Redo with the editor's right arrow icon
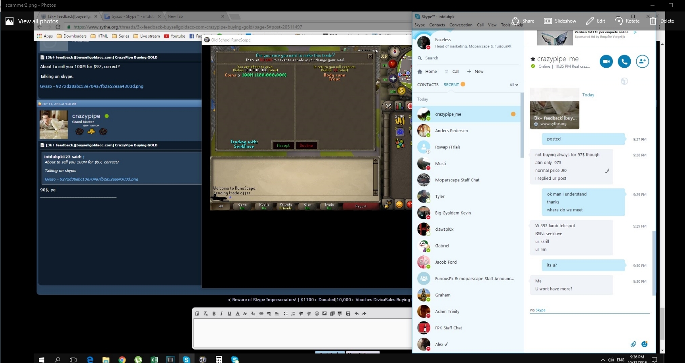Screen dimensions: 685x363 pos(364,314)
